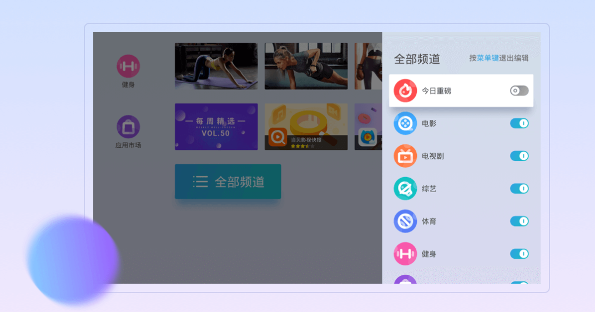The width and height of the screenshot is (595, 312).
Task: Click the 全部频道 button
Action: (228, 182)
